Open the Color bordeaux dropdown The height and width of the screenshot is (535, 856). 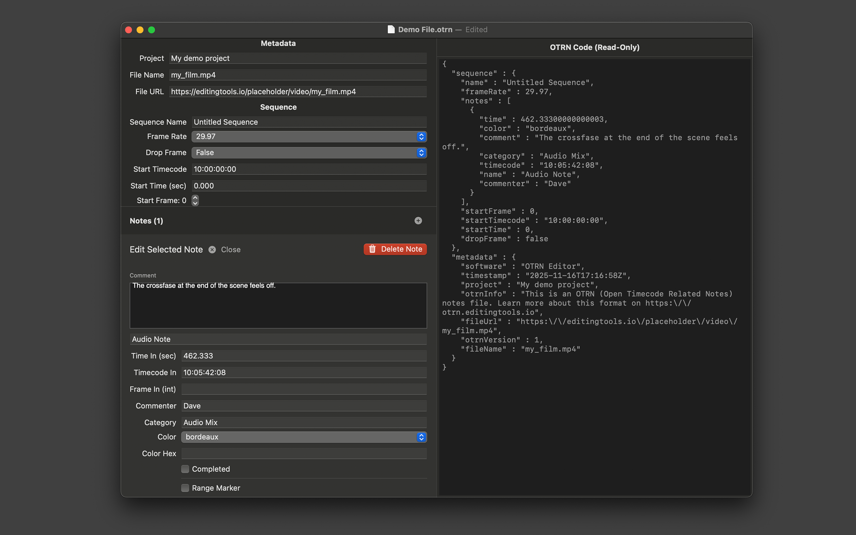[x=304, y=437]
